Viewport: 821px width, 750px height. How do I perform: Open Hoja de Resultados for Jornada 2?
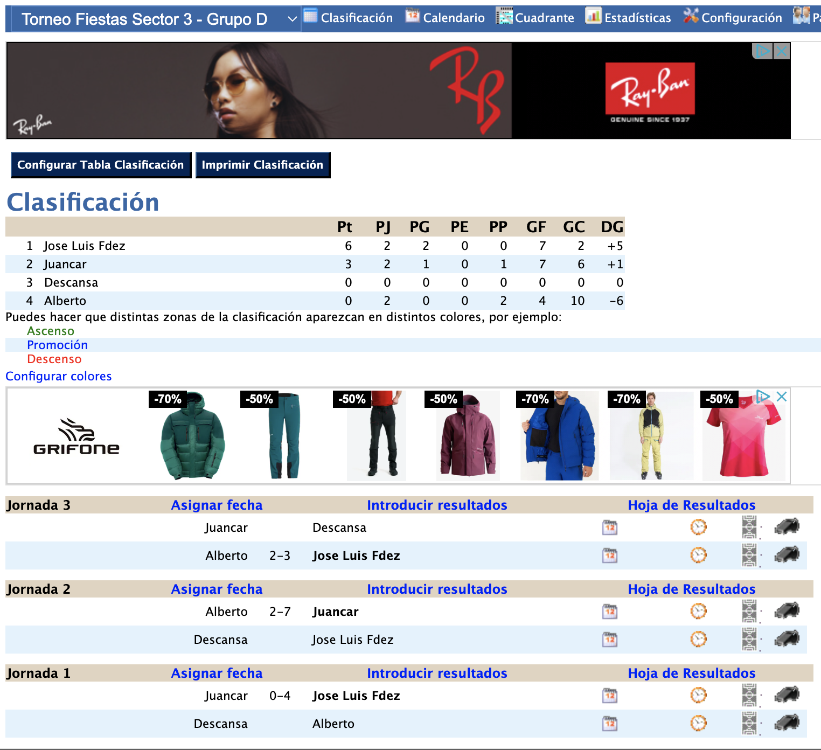[692, 589]
